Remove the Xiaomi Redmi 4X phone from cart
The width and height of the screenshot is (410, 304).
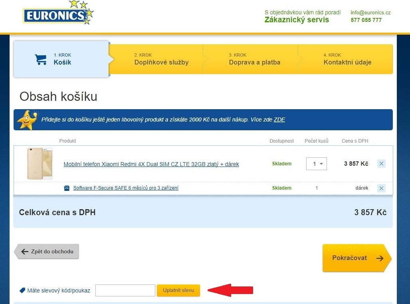[x=381, y=164]
